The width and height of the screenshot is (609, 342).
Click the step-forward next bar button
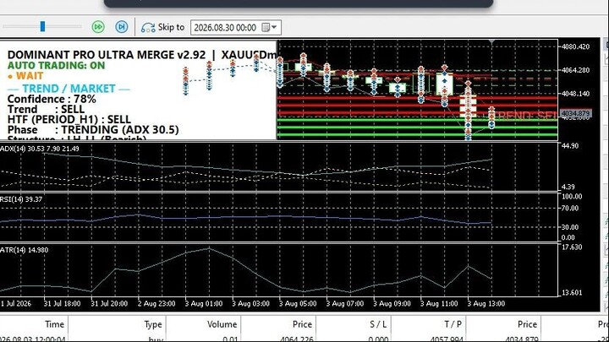point(122,27)
